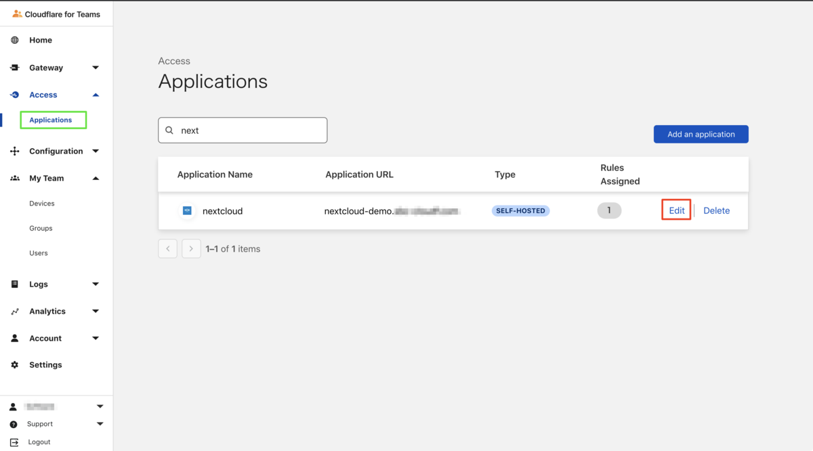Click the rules assigned count badge
The width and height of the screenshot is (813, 451).
[x=609, y=210]
